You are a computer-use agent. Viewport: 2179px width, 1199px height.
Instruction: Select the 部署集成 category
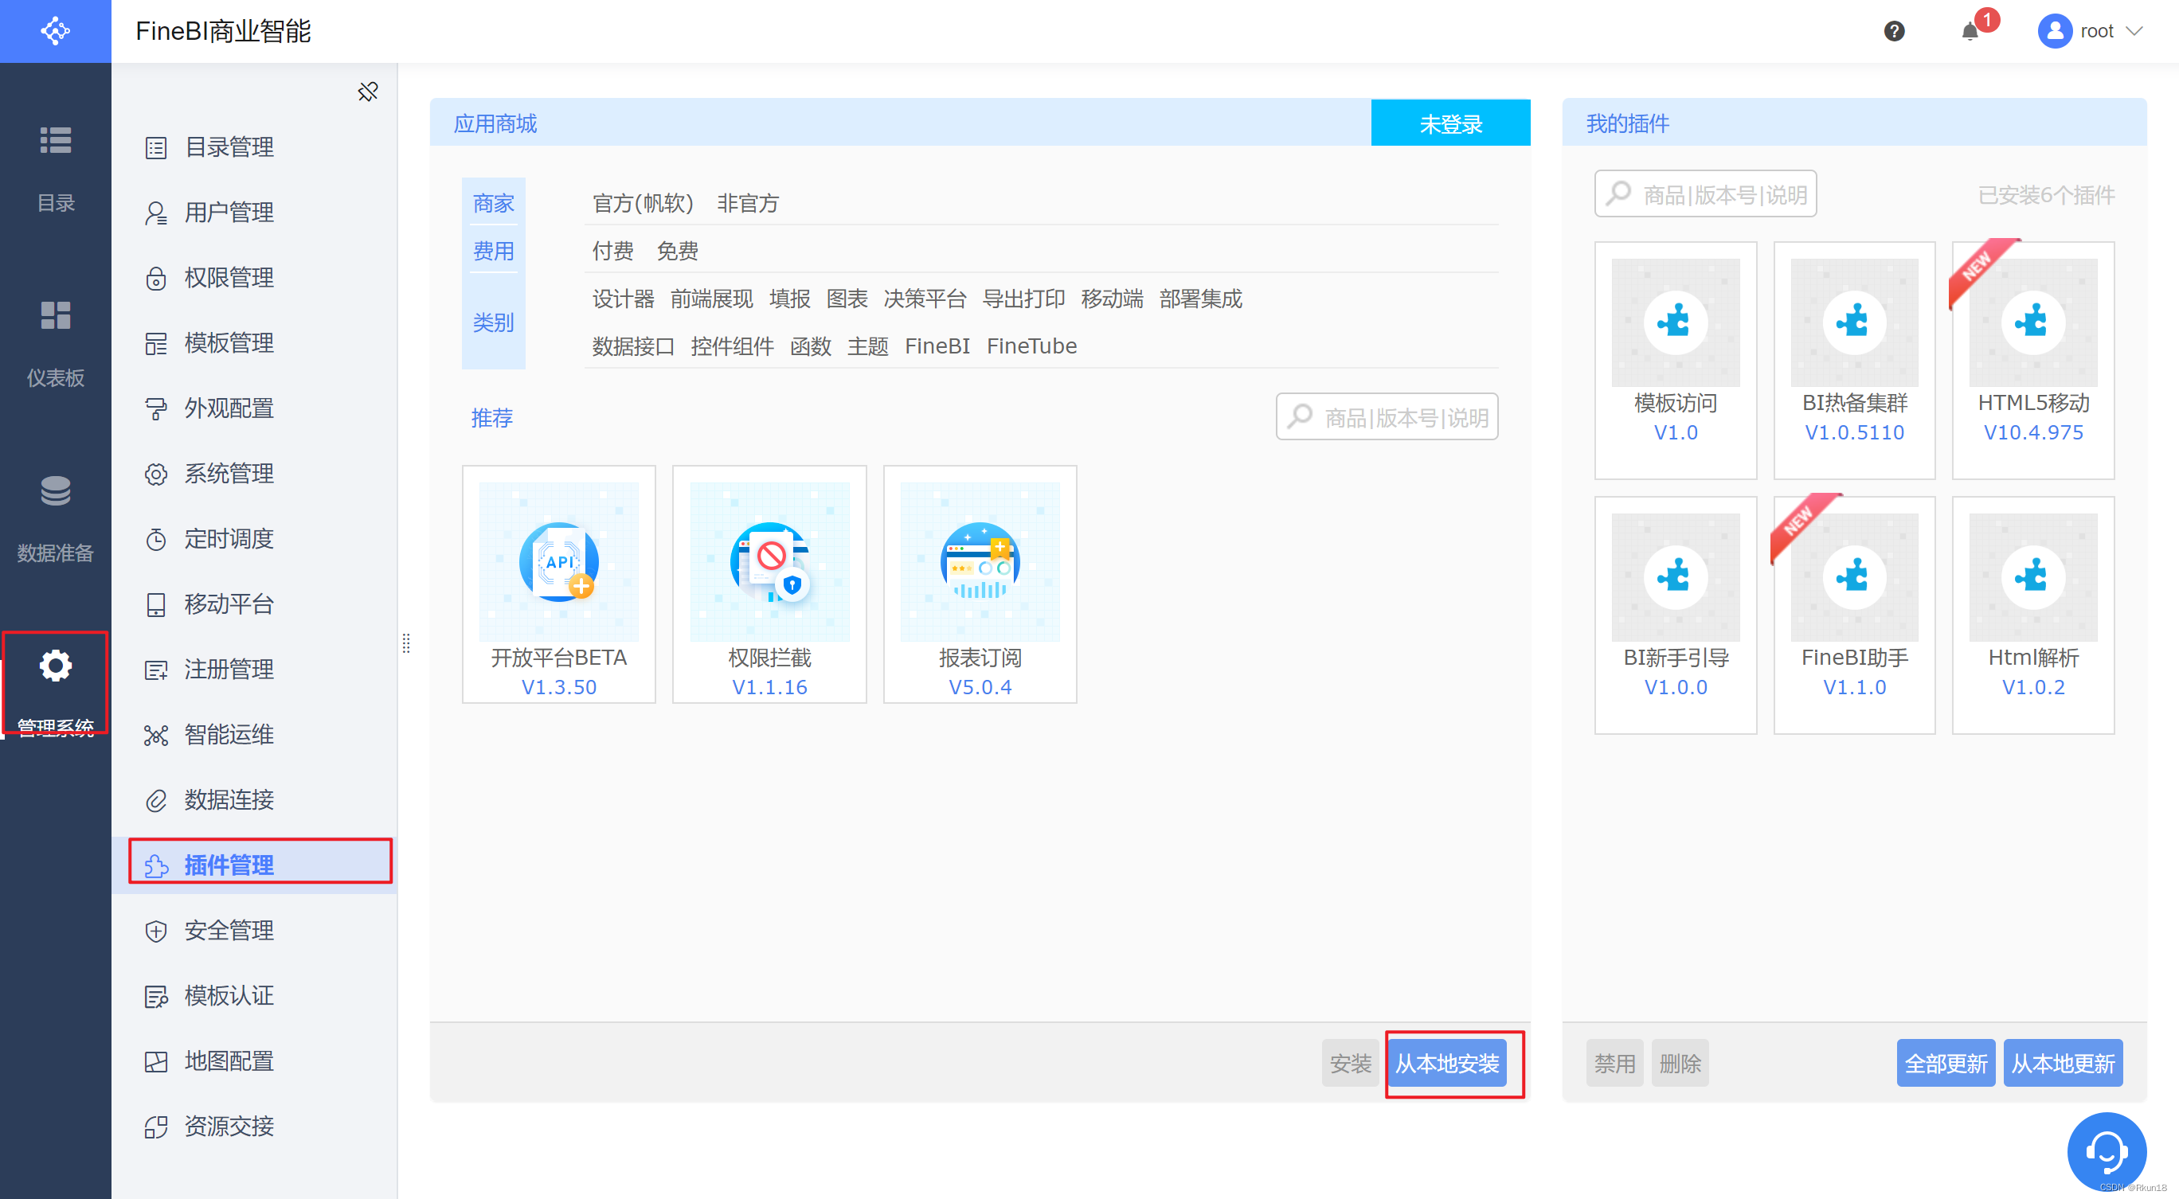pyautogui.click(x=1200, y=299)
